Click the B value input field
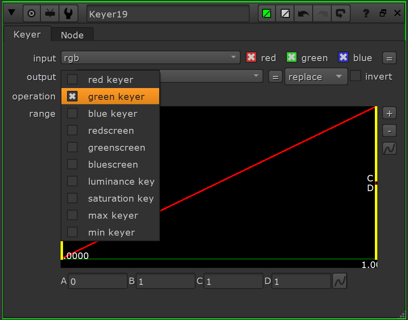The width and height of the screenshot is (408, 320). (166, 281)
